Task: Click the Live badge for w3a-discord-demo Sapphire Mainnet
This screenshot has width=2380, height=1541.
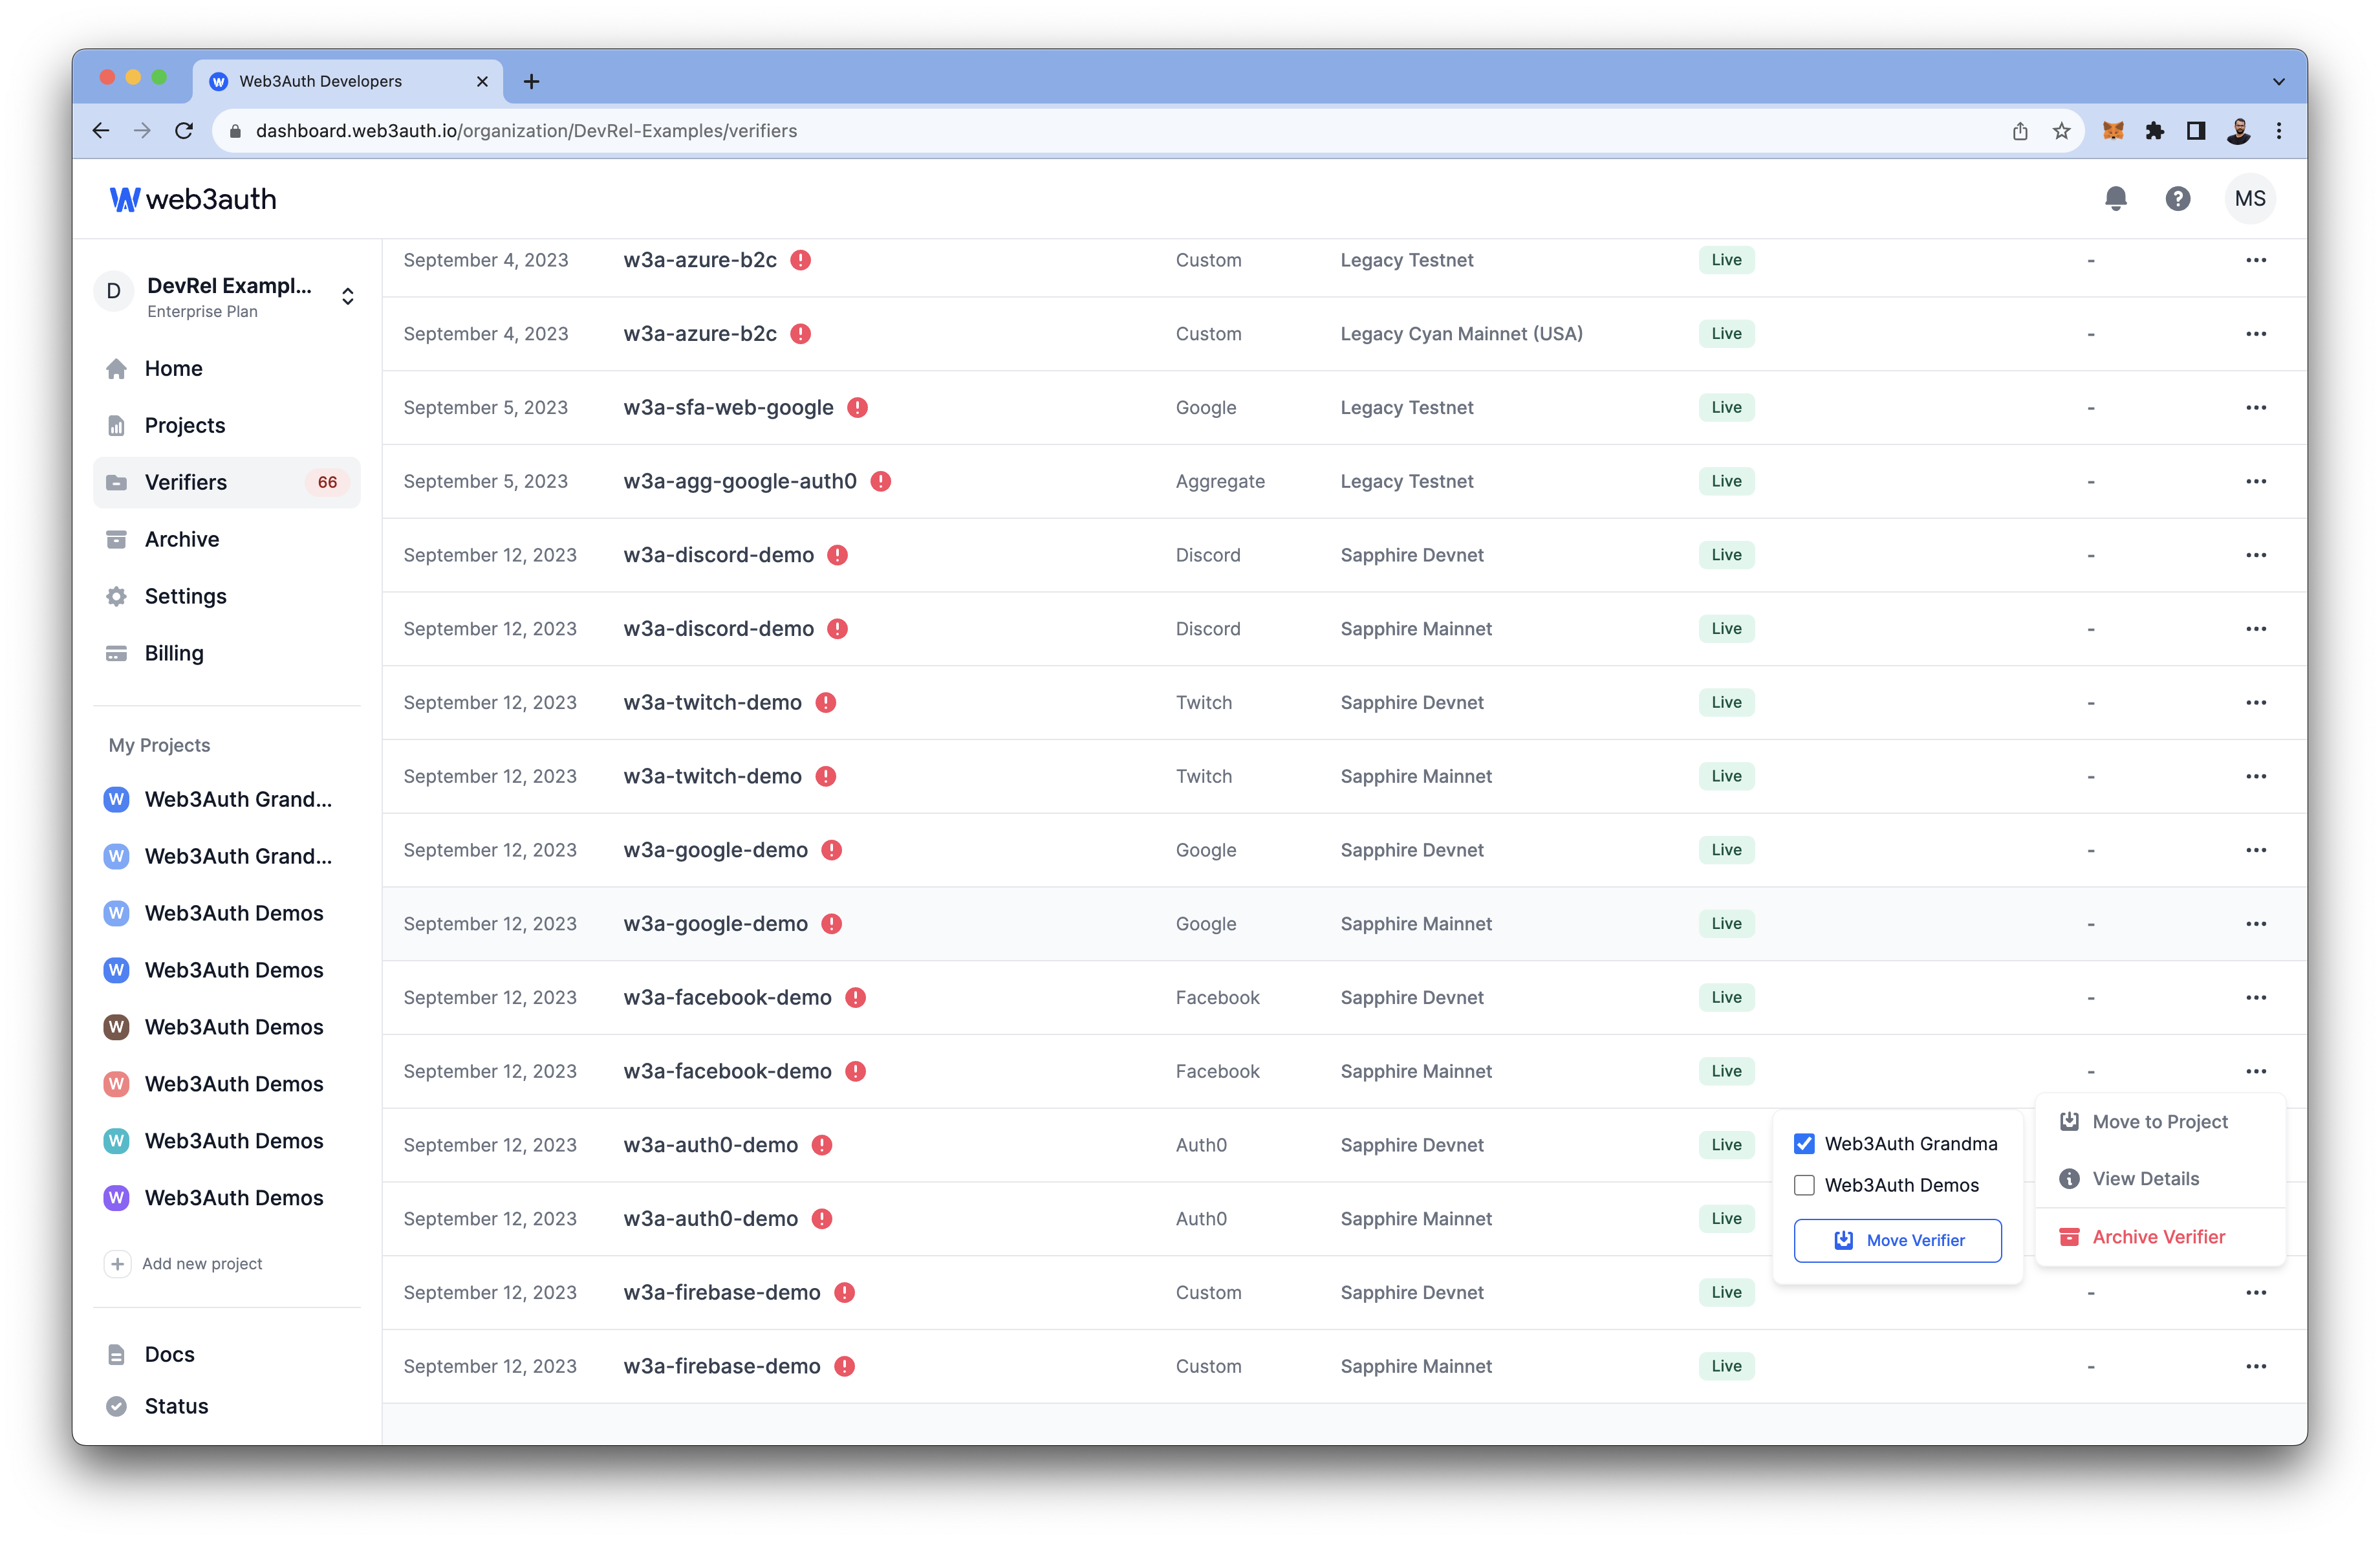Action: click(x=1726, y=629)
